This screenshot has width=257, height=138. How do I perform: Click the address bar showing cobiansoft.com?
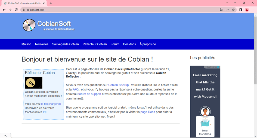[109, 10]
